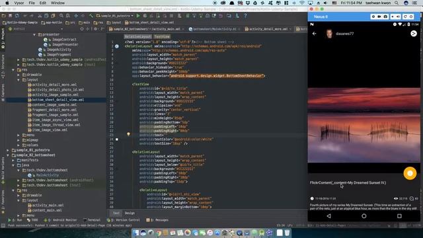Click the Cut toolbar icon

[x=40, y=16]
